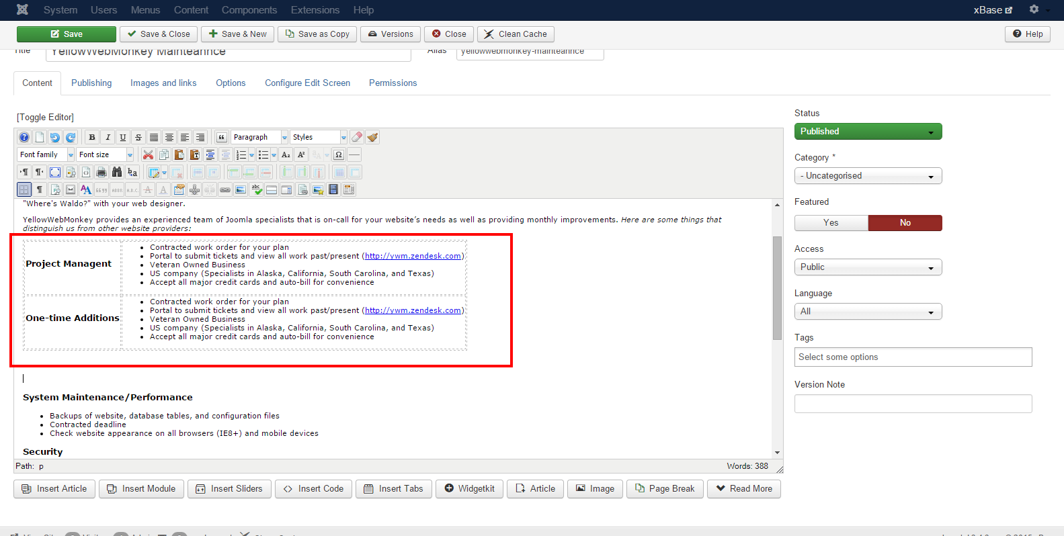This screenshot has height=536, width=1064.
Task: Open the source code editor icon
Action: [86, 172]
